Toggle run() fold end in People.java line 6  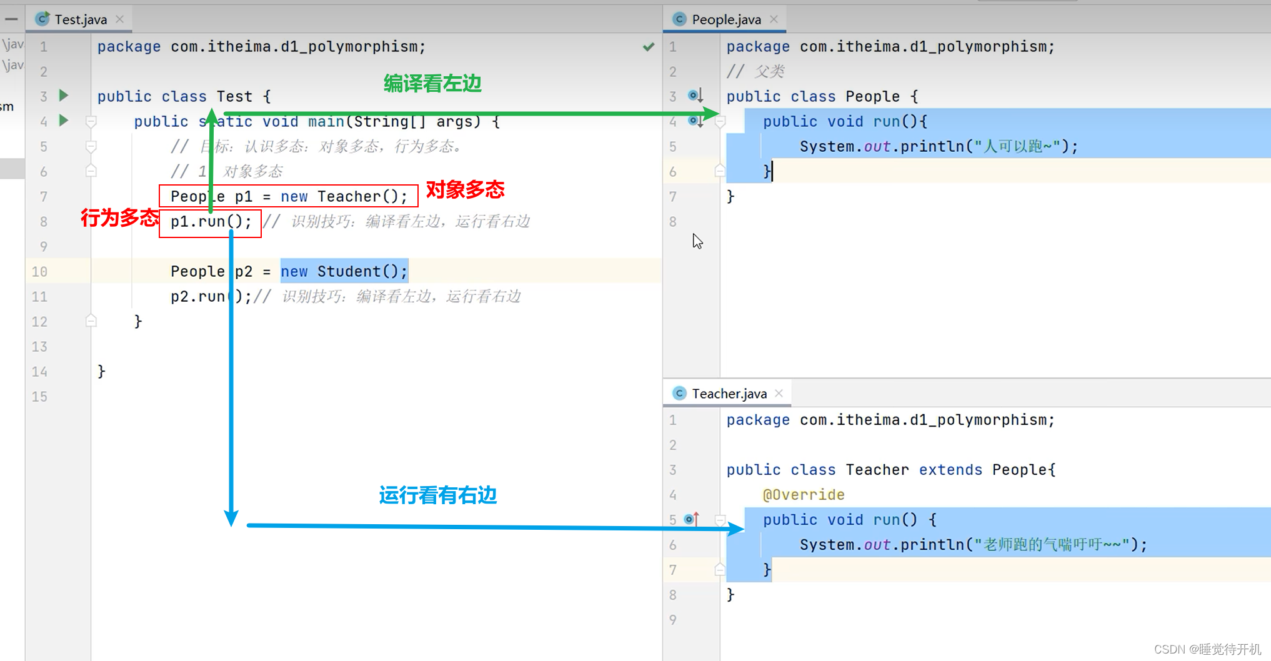coord(720,170)
